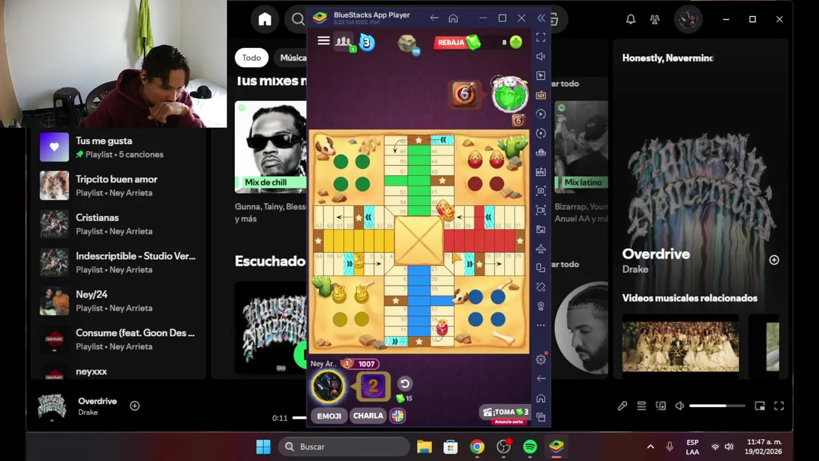Tap the ¡TOMA 3 gems ad button
Viewport: 819px width, 461px height.
pyautogui.click(x=505, y=412)
